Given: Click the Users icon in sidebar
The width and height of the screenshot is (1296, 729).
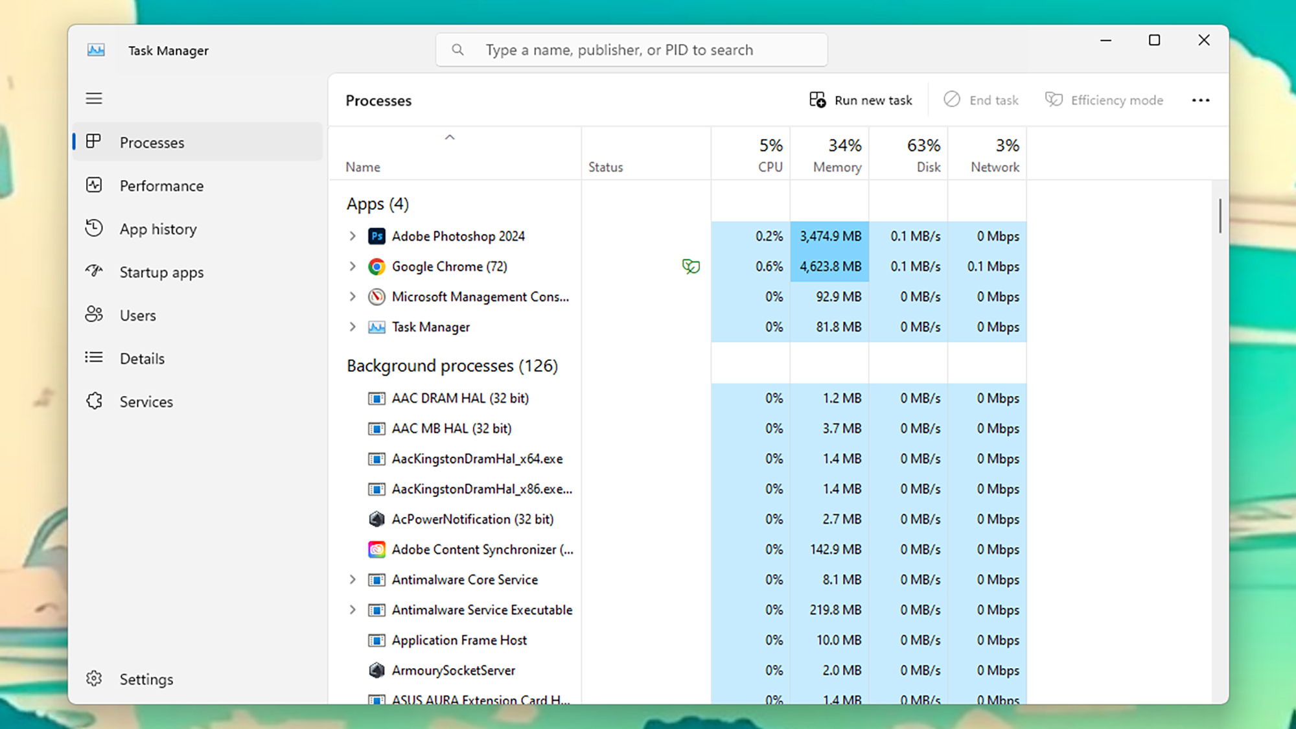Looking at the screenshot, I should click(95, 315).
